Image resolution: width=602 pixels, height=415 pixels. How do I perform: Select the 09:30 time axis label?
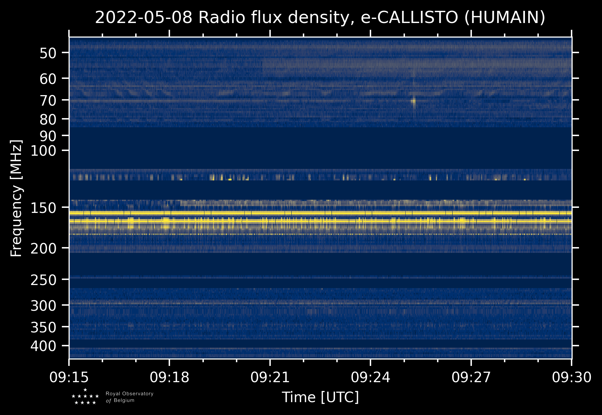point(572,377)
